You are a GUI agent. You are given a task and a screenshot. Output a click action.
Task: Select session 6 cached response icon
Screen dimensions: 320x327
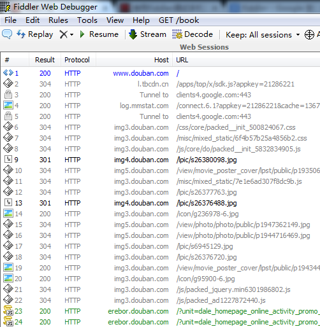(x=8, y=127)
